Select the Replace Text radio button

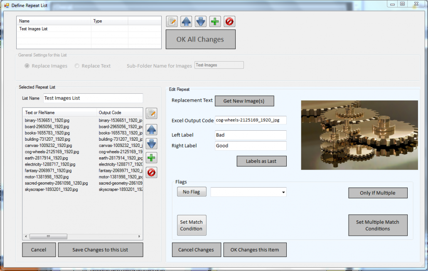pos(77,66)
